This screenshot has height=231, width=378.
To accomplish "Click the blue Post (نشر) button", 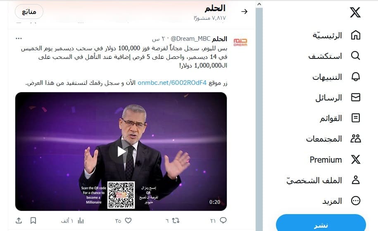I will (x=321, y=224).
